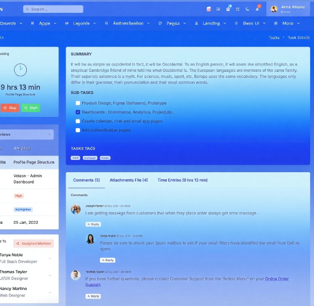Click the Search input field
This screenshot has width=314, height=306.
click(53, 9)
